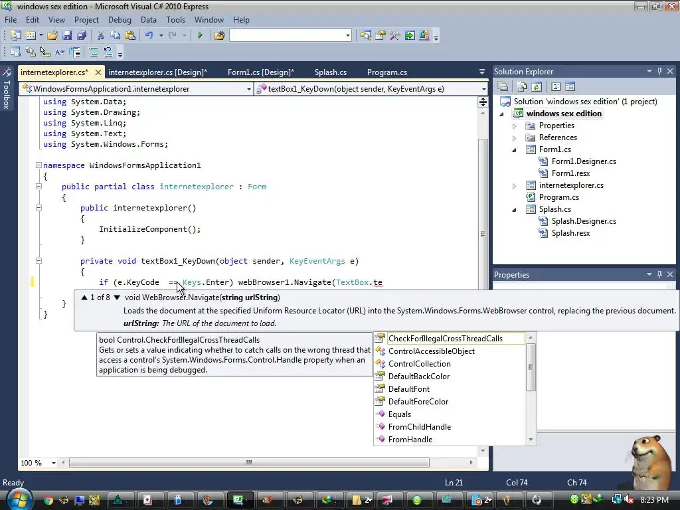Switch to the internetexplorer.cs [Design] tab
The width and height of the screenshot is (680, 510).
[x=157, y=72]
